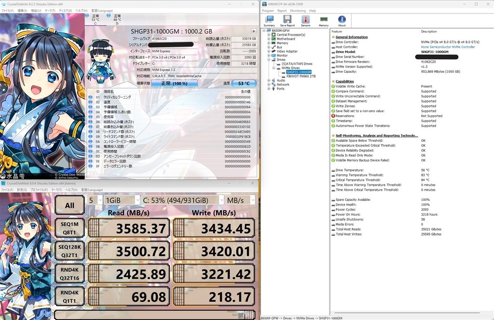Select the Motherboard tree node
Viewport: 494px width, 320px height.
tap(286, 39)
